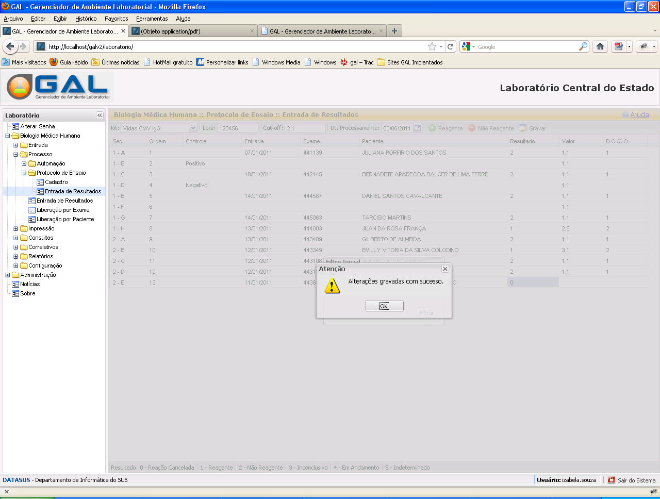This screenshot has width=660, height=499.
Task: Switch to the Objeto application/pdf tab
Action: pyautogui.click(x=193, y=31)
